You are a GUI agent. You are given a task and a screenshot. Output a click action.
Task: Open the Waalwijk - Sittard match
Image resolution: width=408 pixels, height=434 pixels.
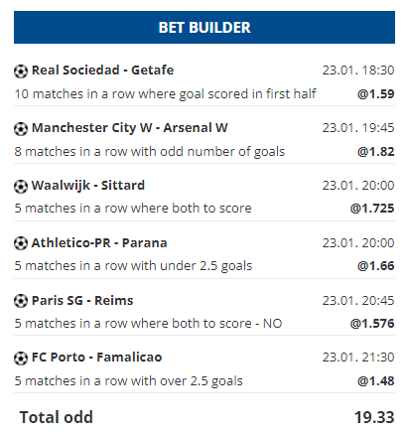click(88, 186)
